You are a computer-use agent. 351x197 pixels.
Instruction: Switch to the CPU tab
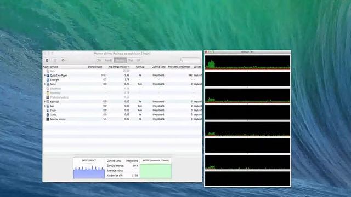point(99,60)
